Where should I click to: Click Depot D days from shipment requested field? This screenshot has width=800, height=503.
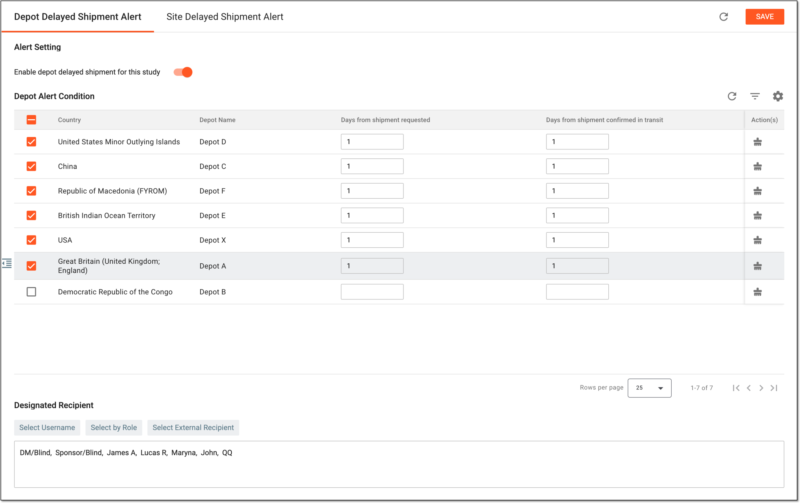pos(372,142)
